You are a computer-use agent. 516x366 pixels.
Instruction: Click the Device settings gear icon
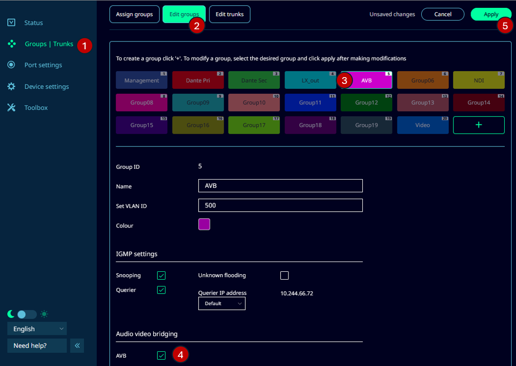coord(12,86)
